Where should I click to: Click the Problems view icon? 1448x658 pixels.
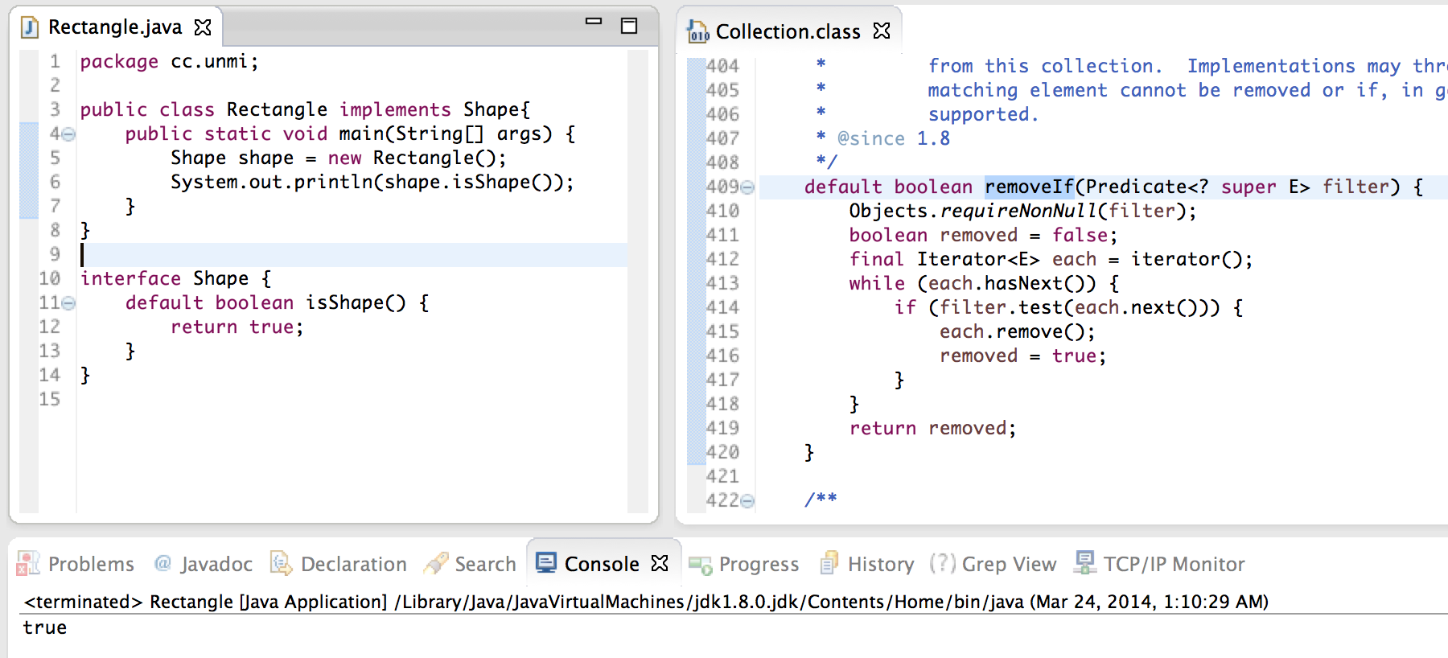28,564
